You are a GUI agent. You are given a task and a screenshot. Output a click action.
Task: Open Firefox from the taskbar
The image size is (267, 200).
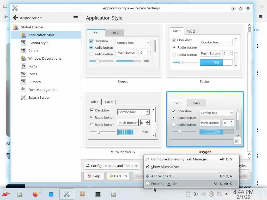[x=35, y=194]
